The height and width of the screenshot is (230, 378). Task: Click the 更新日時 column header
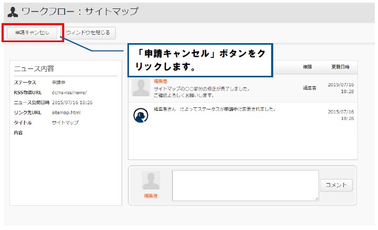[x=340, y=67]
